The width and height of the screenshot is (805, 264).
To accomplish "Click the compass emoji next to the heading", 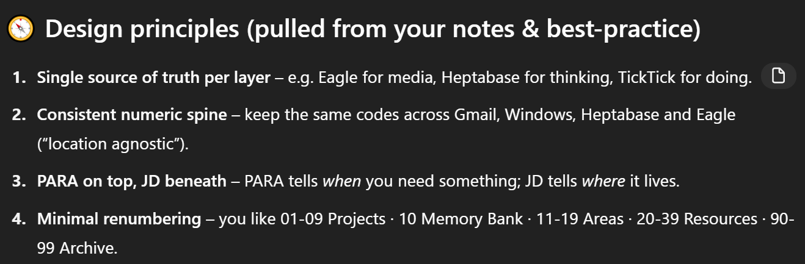I will pyautogui.click(x=21, y=29).
